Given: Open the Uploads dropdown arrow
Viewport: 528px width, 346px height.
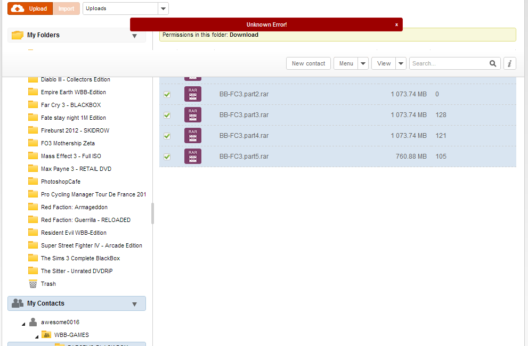Looking at the screenshot, I should [164, 9].
